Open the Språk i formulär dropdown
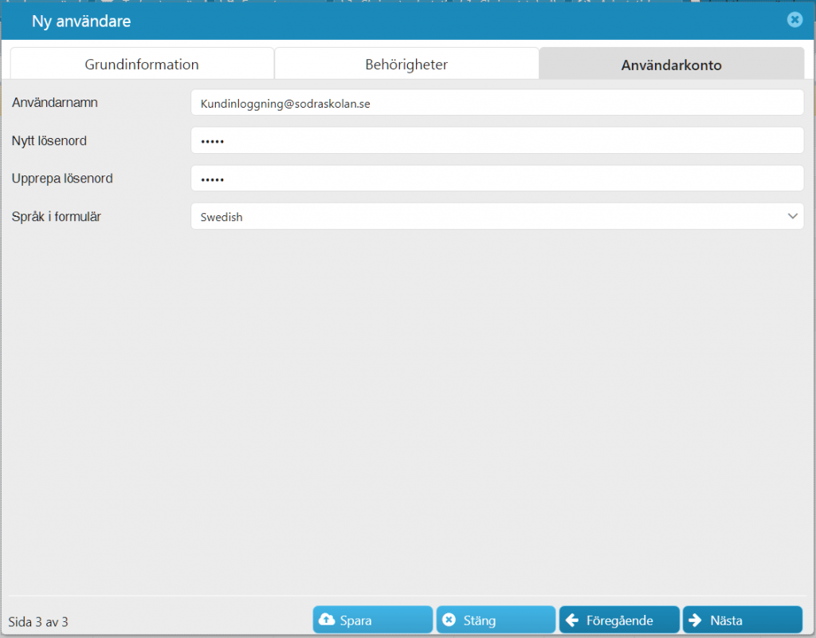816x638 pixels. tap(497, 216)
